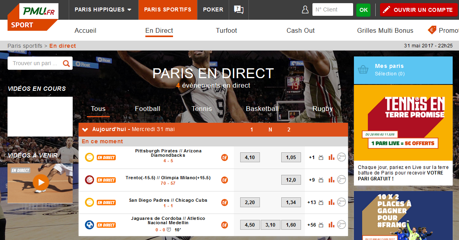The height and width of the screenshot is (240, 459).
Task: Show statistics bars for San Diego Padres
Action: (x=331, y=202)
